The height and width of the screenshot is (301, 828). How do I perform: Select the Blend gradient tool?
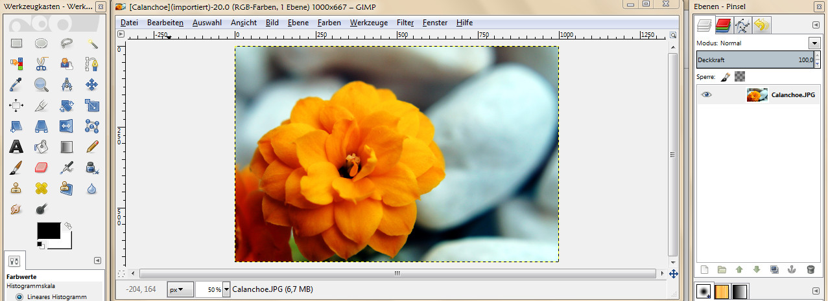[67, 147]
